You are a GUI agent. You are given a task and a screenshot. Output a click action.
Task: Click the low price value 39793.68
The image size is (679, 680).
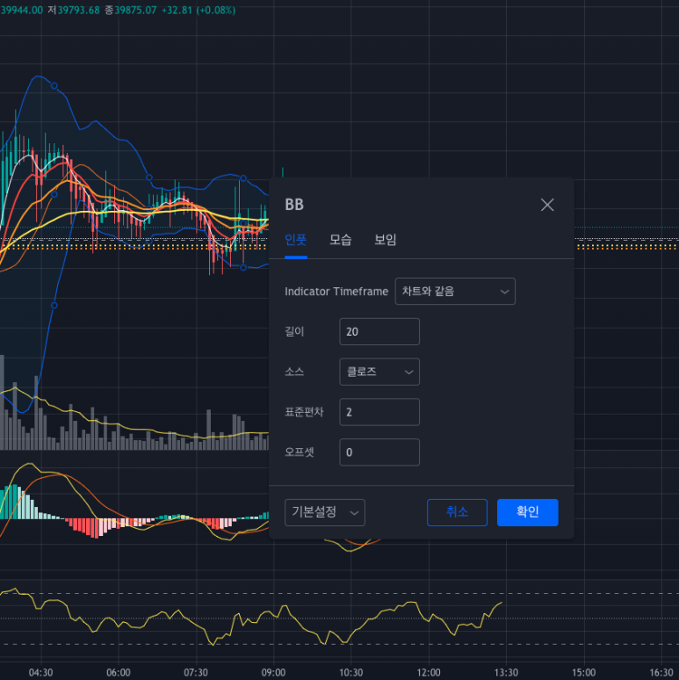pyautogui.click(x=79, y=10)
